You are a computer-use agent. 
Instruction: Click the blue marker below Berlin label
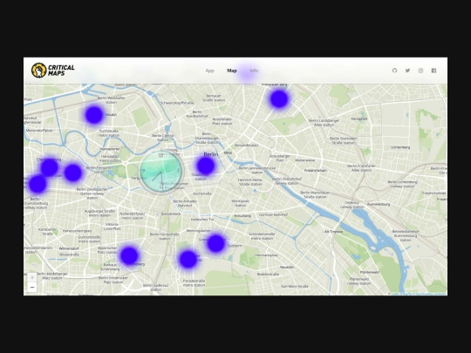click(206, 166)
